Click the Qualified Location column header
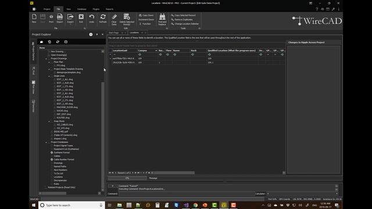The image size is (372, 209). click(232, 51)
